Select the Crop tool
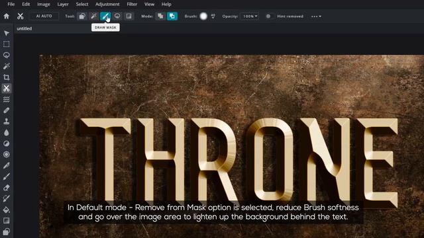The height and width of the screenshot is (238, 424). pos(7,77)
